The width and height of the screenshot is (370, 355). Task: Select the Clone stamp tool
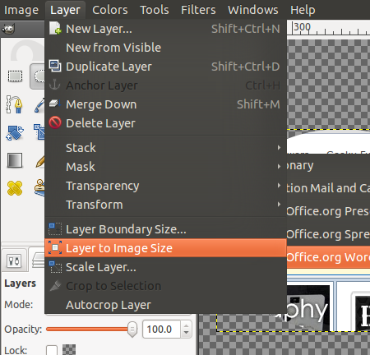point(39,188)
